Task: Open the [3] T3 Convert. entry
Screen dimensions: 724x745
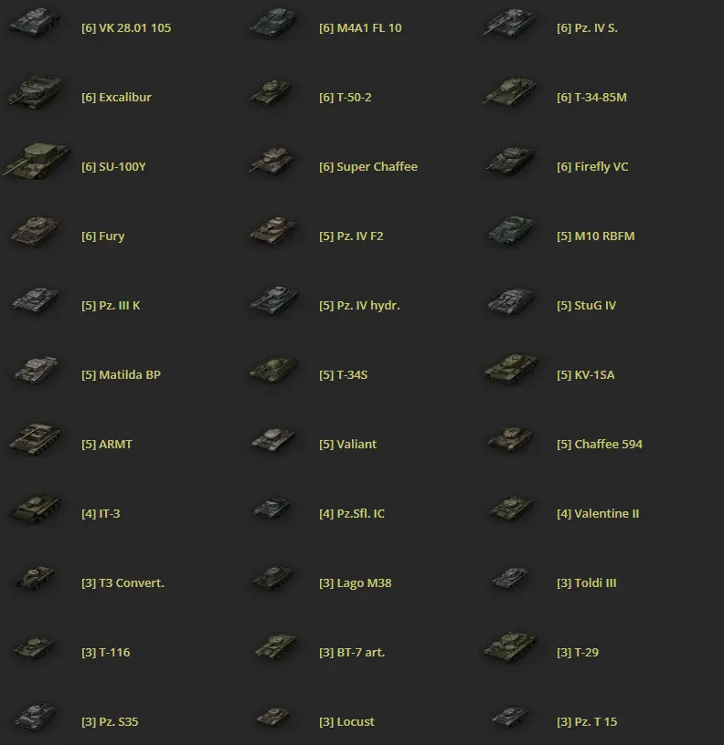Action: (122, 583)
